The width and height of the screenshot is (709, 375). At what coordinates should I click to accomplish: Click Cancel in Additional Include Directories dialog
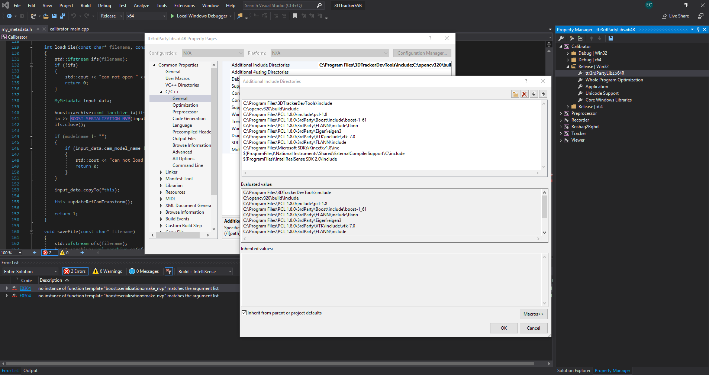coord(534,328)
